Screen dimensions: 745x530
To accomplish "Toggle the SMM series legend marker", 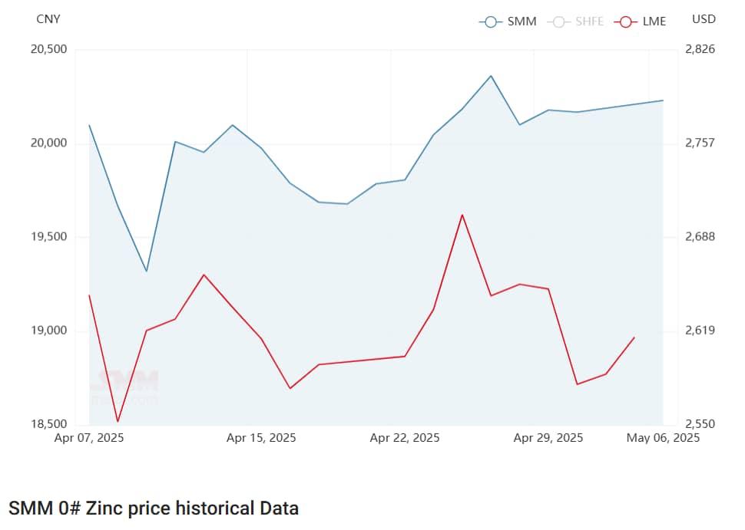I will point(490,21).
